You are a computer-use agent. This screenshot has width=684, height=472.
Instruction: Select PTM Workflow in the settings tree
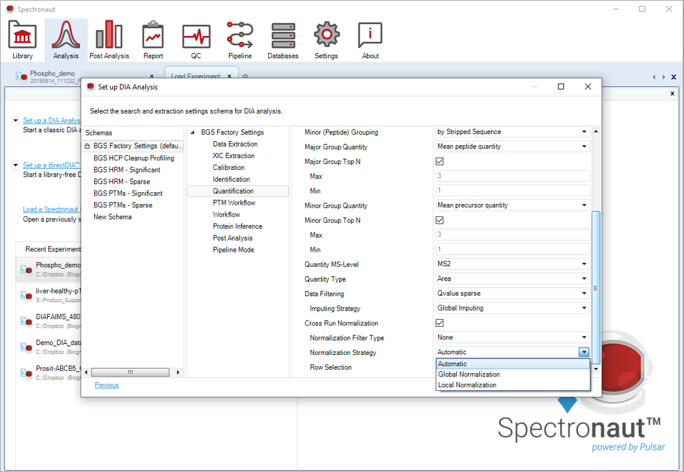pos(234,203)
